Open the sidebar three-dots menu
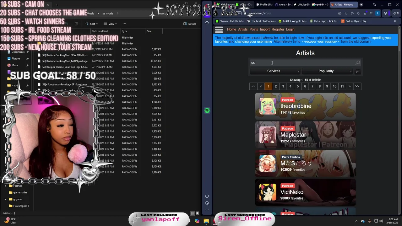This screenshot has height=226, width=402. click(x=207, y=210)
